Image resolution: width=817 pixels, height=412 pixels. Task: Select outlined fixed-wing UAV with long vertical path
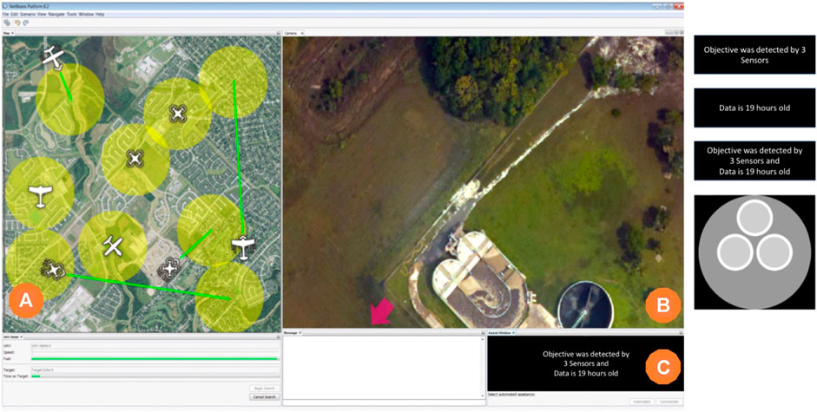[x=241, y=246]
